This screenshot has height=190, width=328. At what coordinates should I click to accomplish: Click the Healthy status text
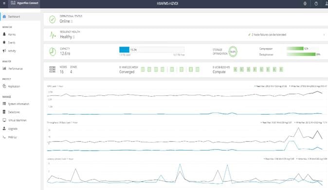66,37
